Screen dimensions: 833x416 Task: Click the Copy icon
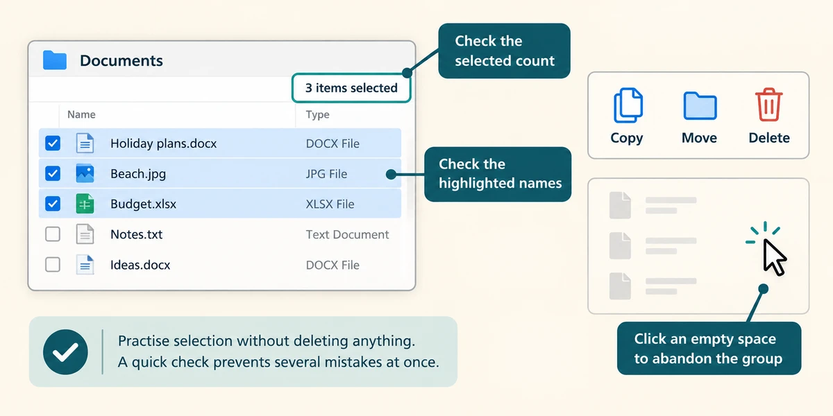[628, 105]
